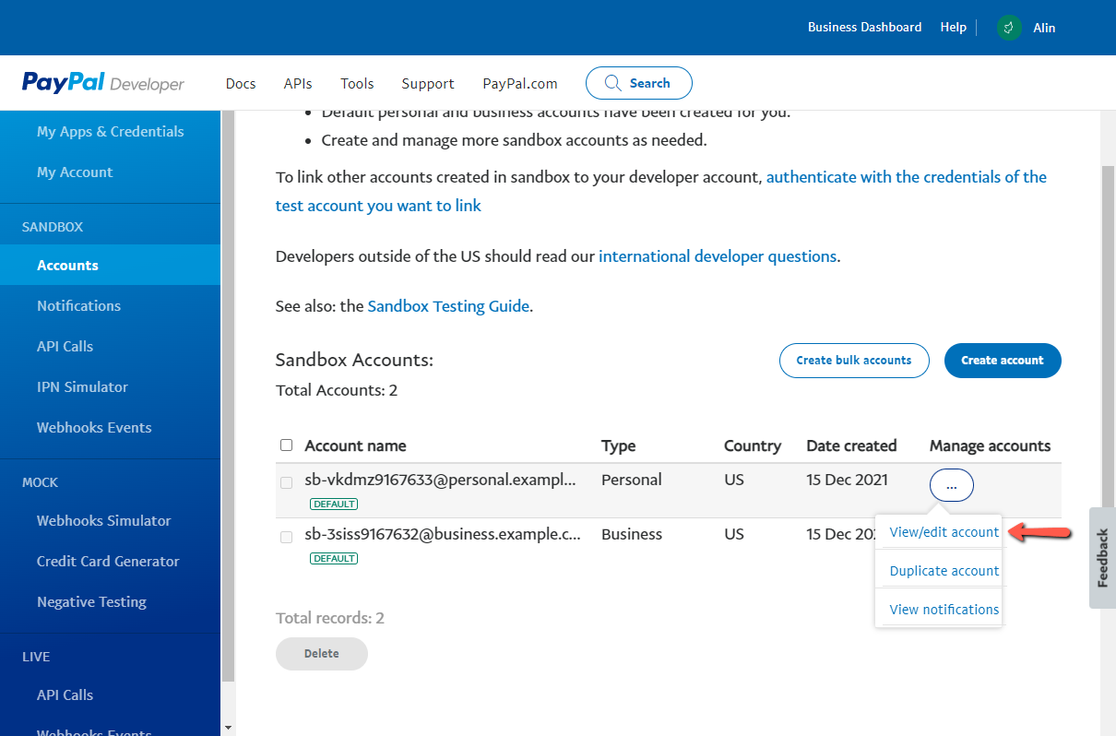Open the personal account's ... manage menu
The width and height of the screenshot is (1116, 736).
coord(952,485)
